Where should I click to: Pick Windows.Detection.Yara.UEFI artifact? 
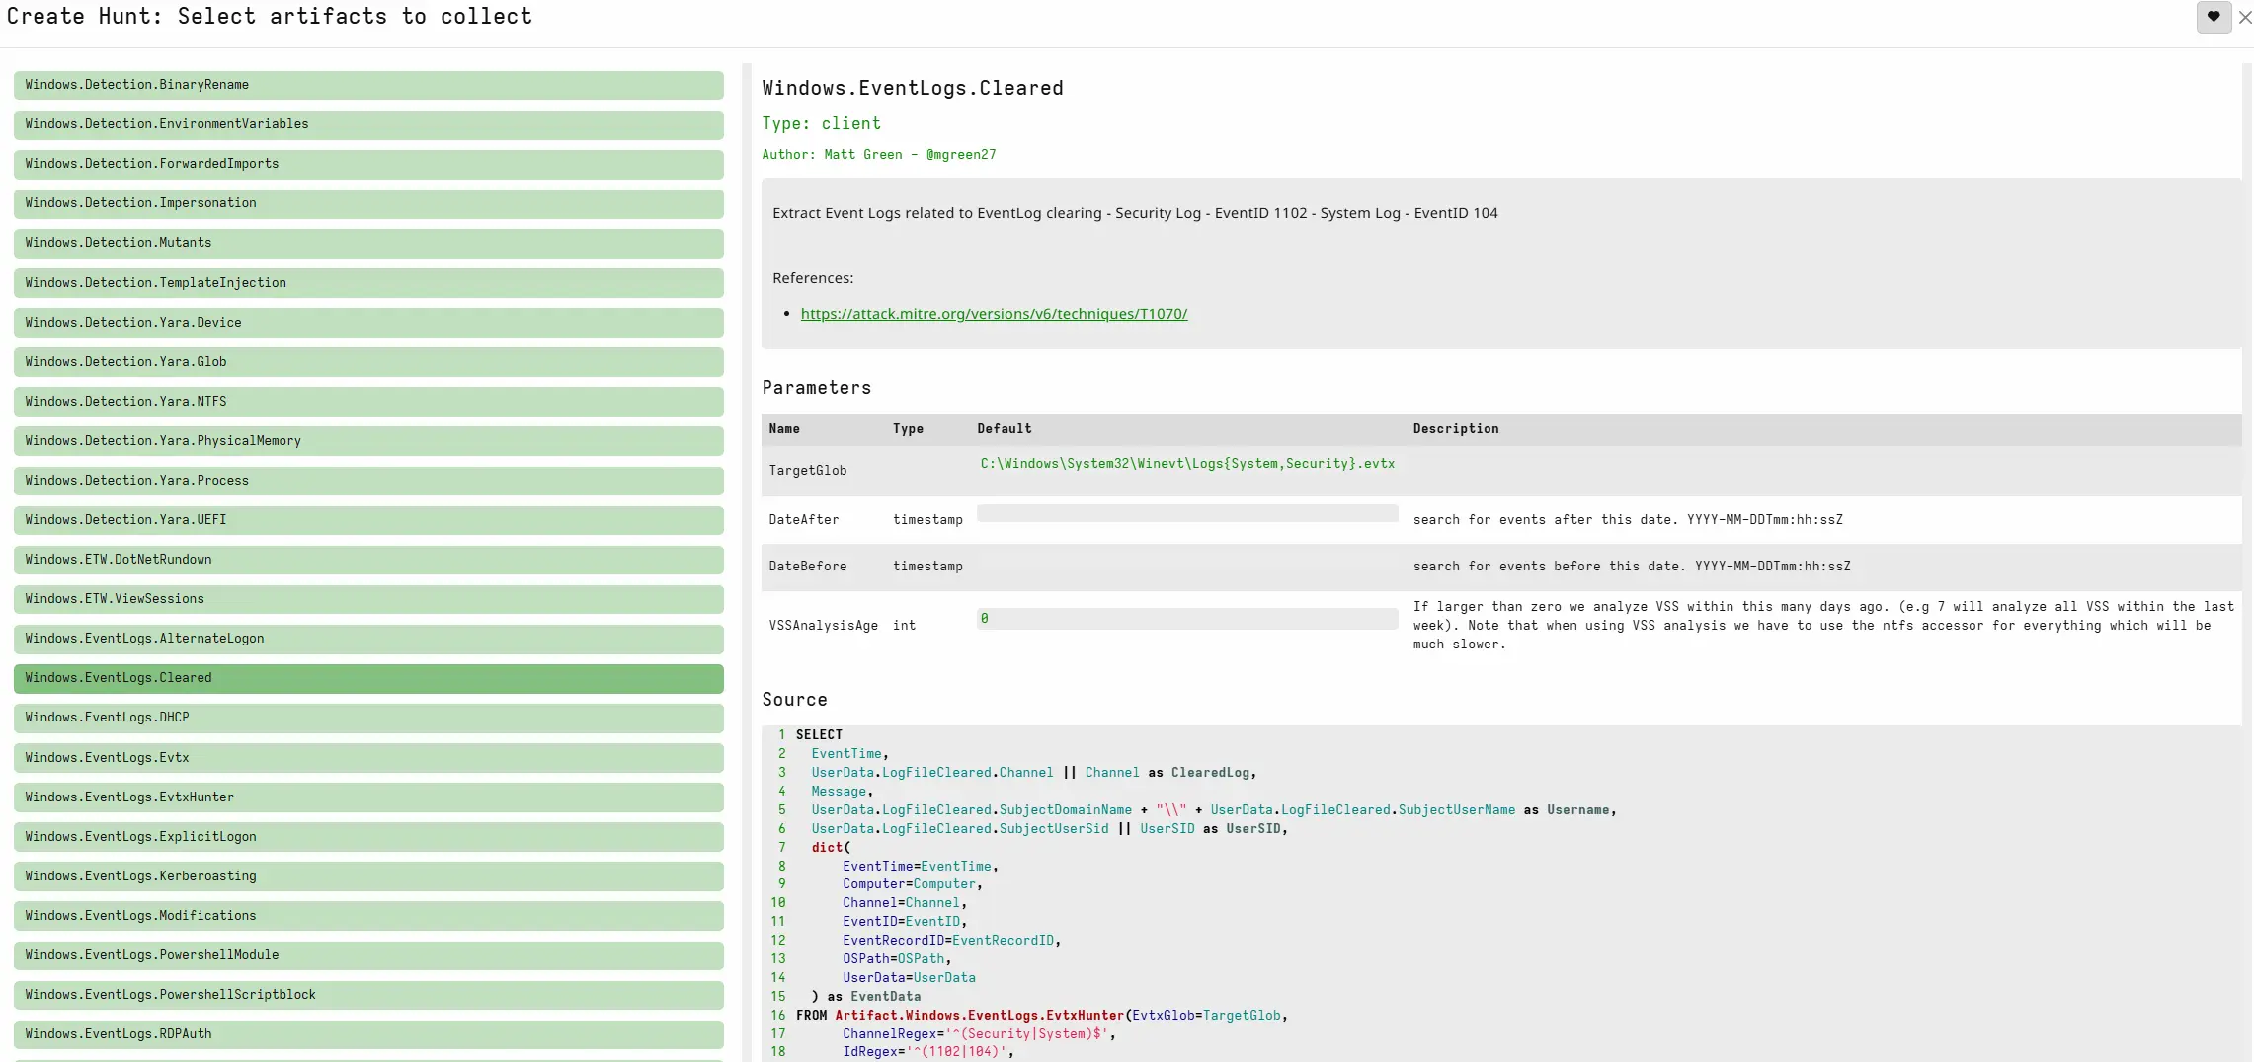[368, 520]
